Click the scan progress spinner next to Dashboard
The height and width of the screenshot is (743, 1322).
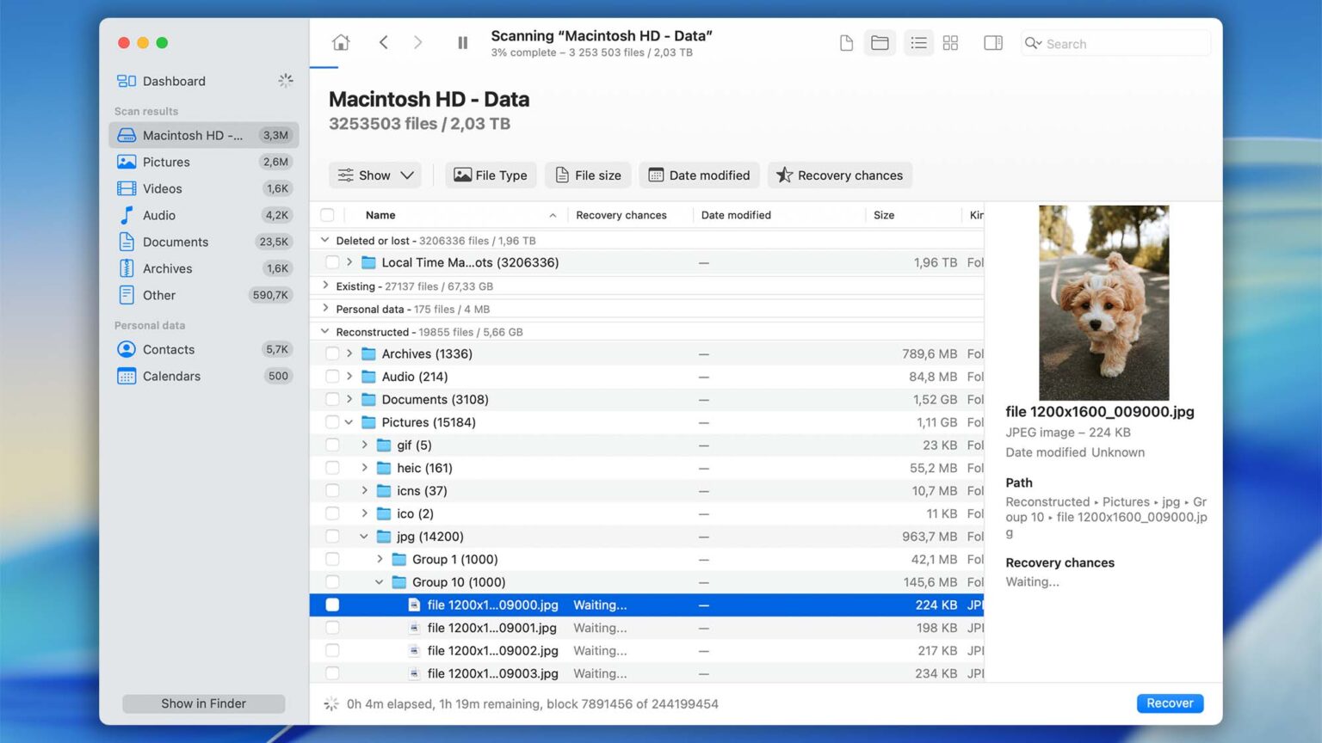[286, 80]
